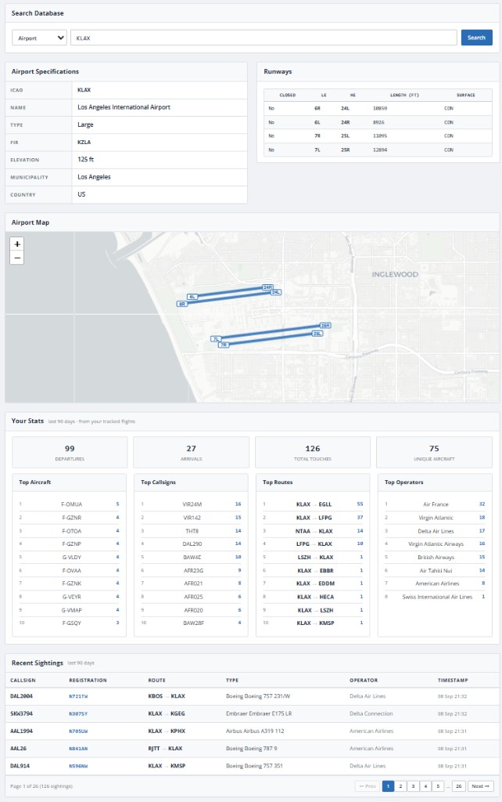The width and height of the screenshot is (502, 802).
Task: Select VIR24M in Top Callsigns
Action: [191, 504]
